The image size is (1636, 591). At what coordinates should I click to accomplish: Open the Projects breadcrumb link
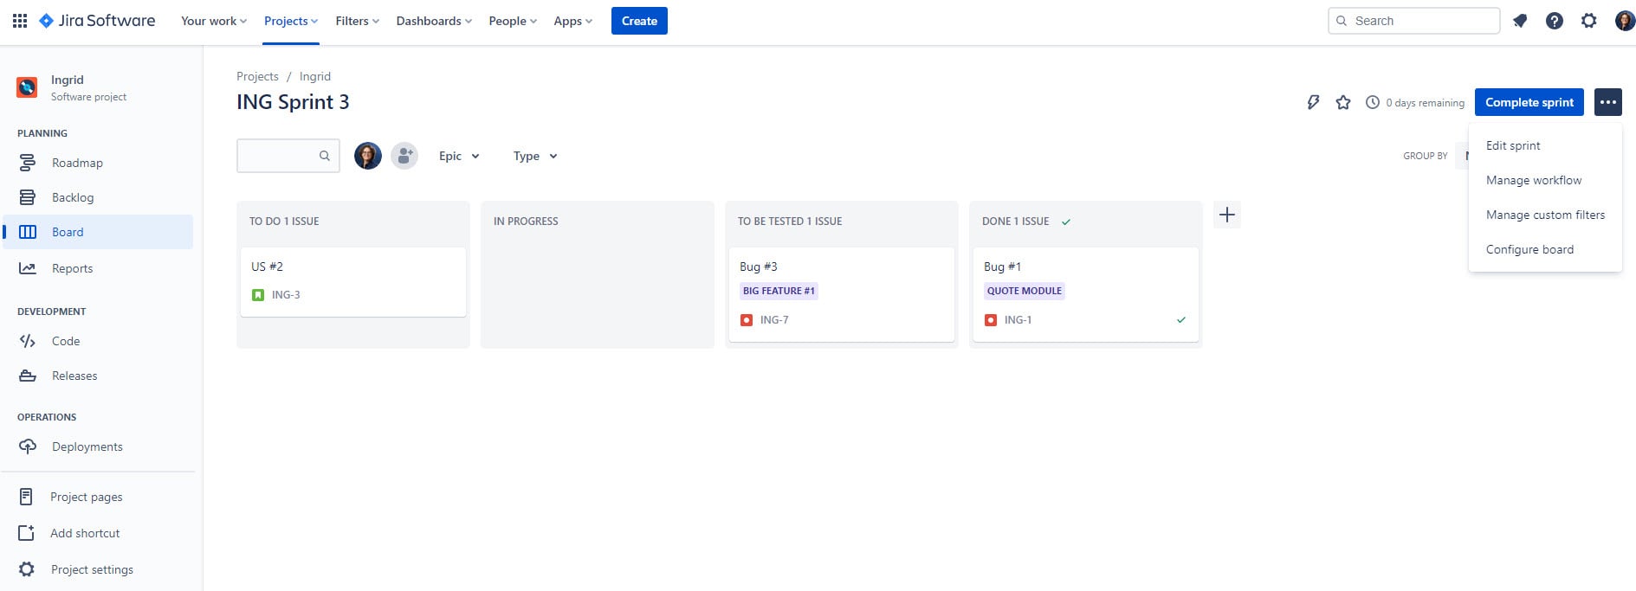[x=257, y=76]
